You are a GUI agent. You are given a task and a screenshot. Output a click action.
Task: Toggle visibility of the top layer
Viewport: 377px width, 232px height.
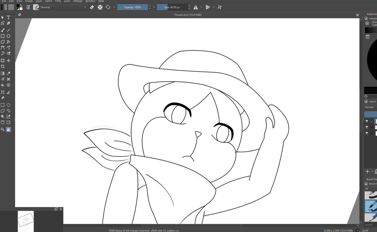click(366, 121)
